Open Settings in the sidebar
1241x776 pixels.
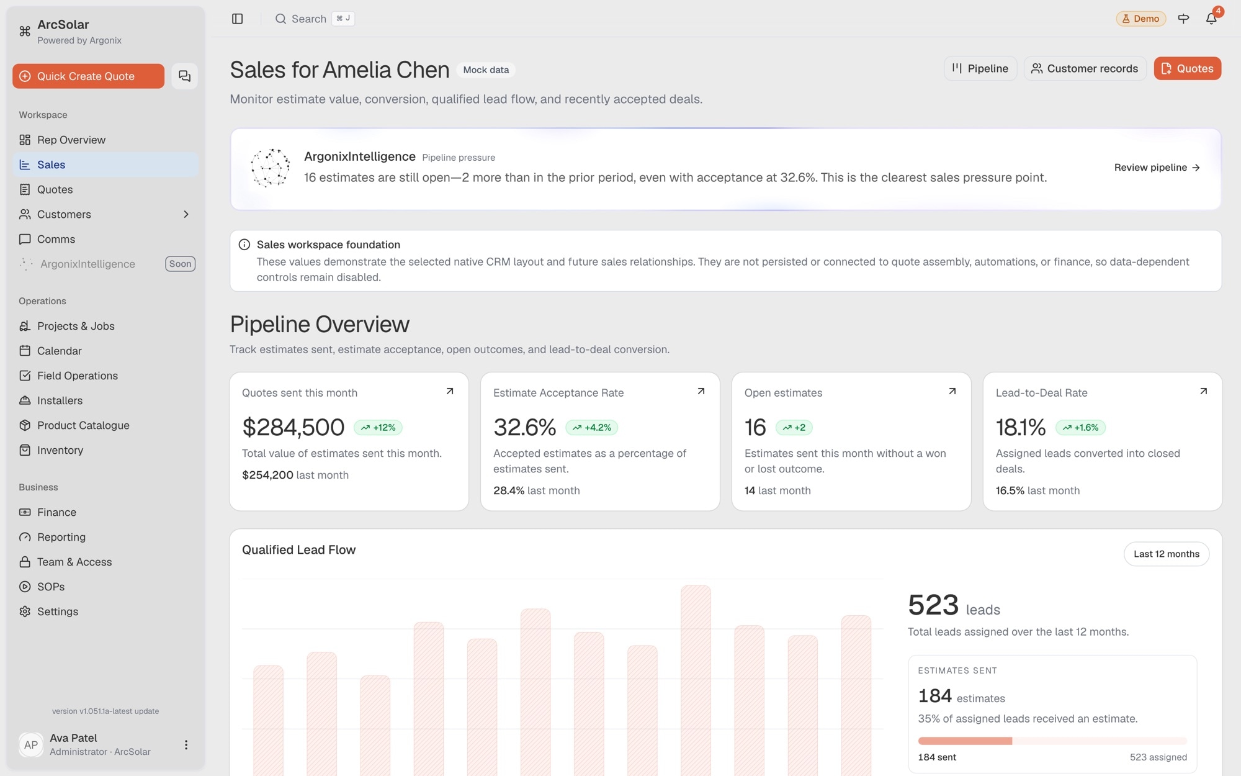[105, 611]
